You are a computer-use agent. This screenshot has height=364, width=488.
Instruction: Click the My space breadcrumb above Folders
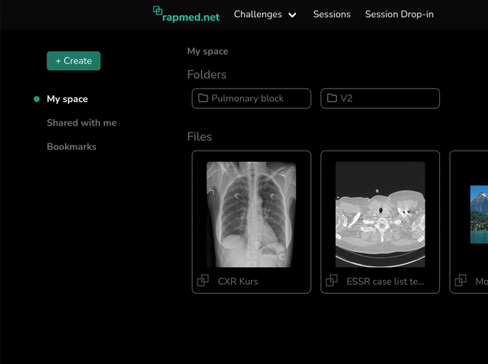point(207,51)
